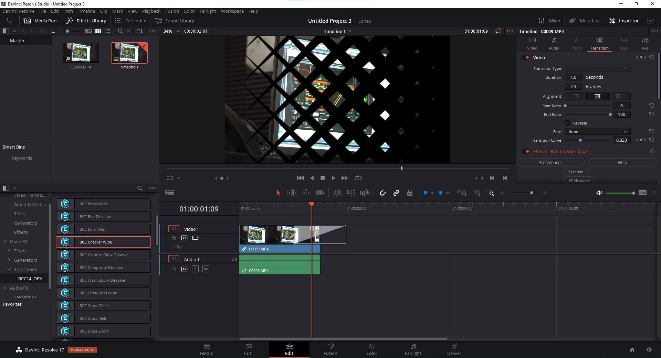This screenshot has width=661, height=358.
Task: Select the Blade Edit Mode tool
Action: click(320, 193)
